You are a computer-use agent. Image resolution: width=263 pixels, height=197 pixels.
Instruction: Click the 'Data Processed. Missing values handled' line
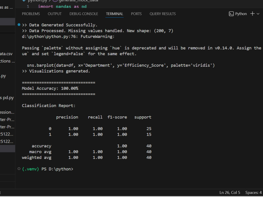(98, 31)
